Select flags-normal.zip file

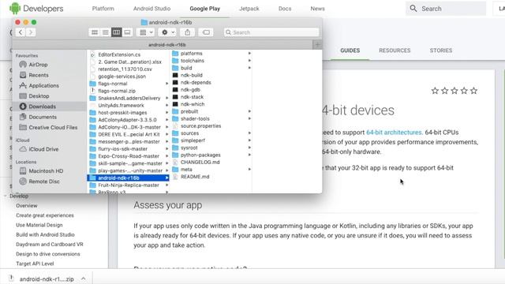pos(117,91)
